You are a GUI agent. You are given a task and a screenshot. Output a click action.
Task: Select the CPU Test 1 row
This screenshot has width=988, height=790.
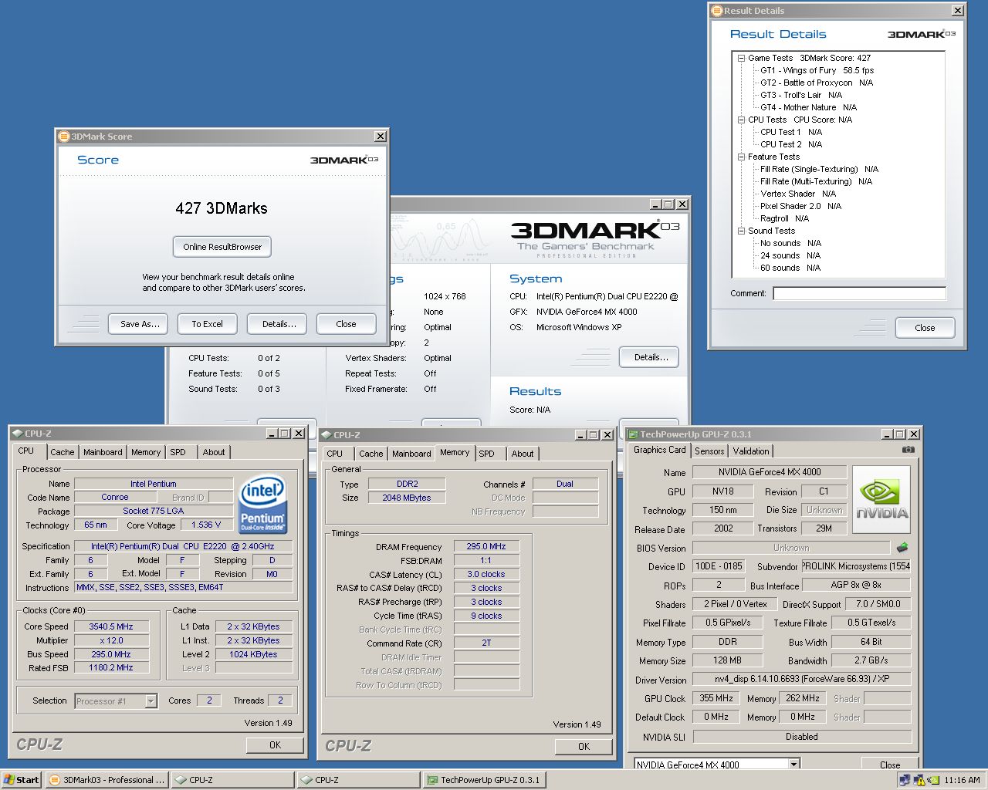coord(791,132)
